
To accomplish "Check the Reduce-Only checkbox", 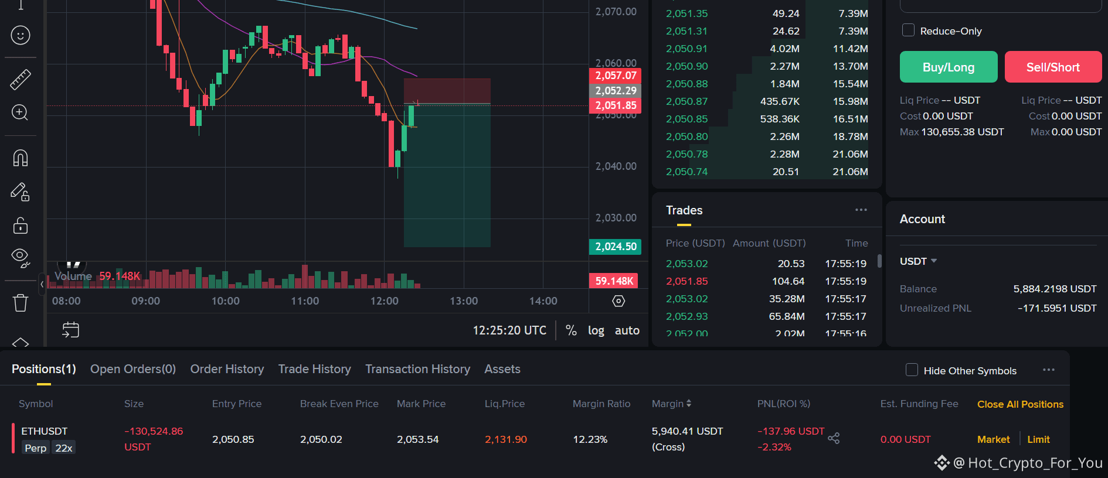I will (x=908, y=30).
